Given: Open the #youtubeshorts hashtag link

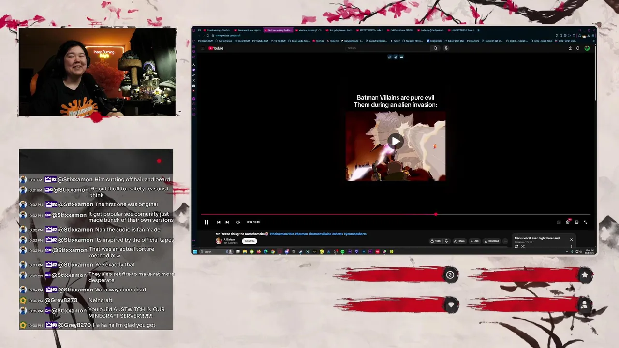Looking at the screenshot, I should [x=355, y=234].
